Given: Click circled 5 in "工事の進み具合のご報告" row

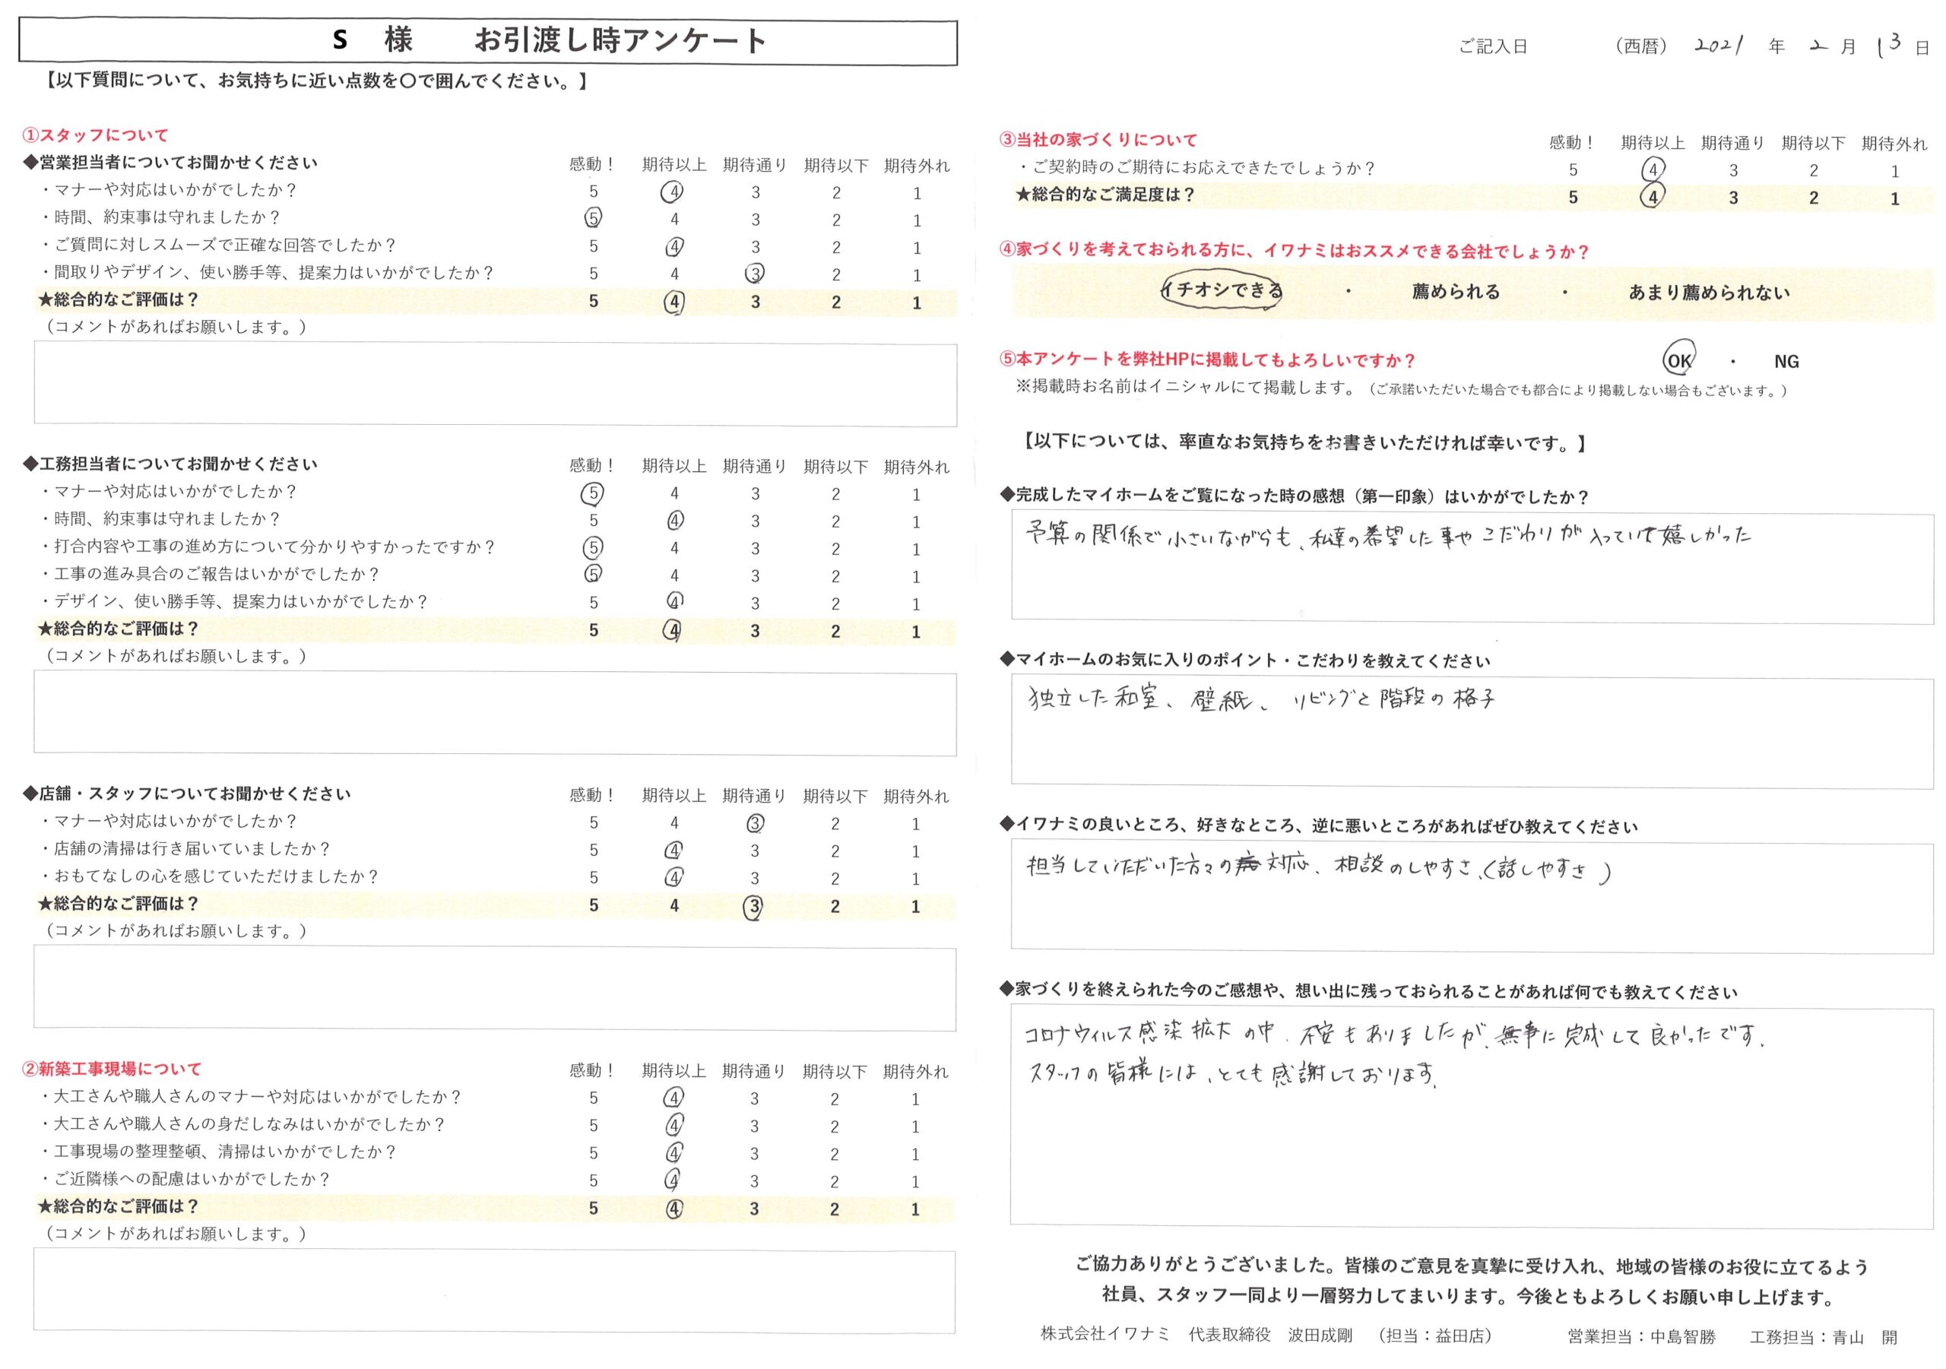Looking at the screenshot, I should [593, 574].
